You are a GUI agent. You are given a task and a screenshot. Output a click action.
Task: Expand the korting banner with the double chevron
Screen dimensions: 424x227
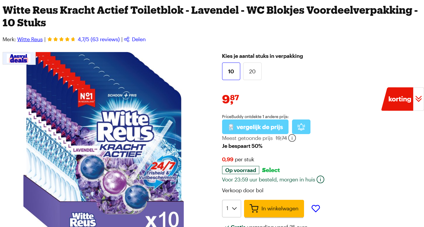418,99
